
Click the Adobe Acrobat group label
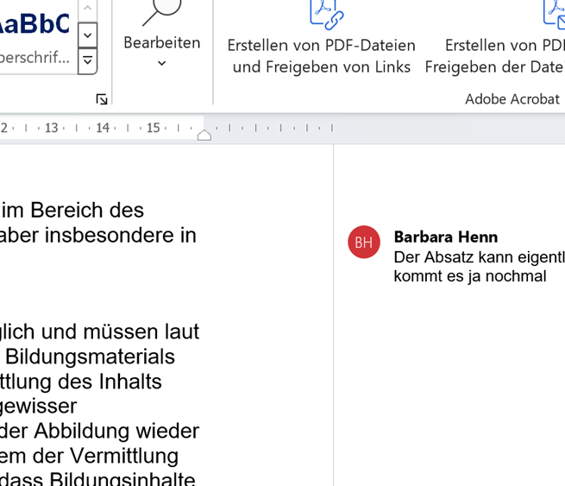(x=512, y=98)
